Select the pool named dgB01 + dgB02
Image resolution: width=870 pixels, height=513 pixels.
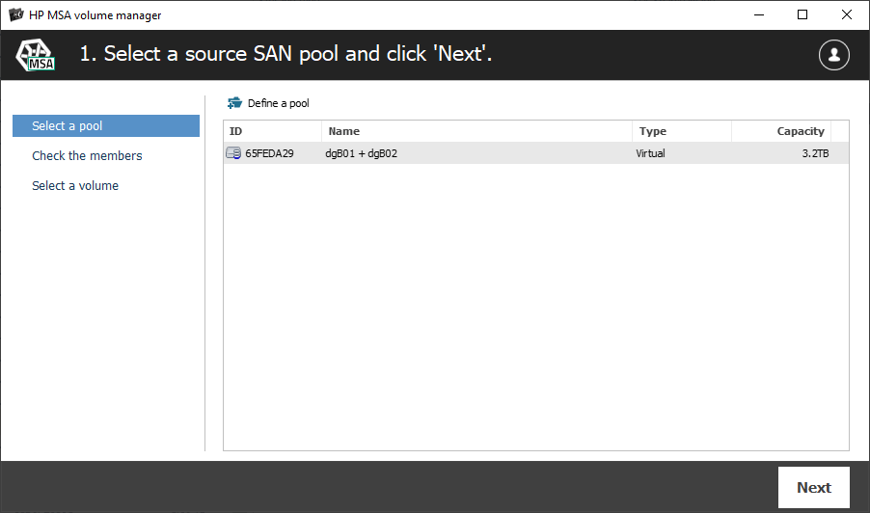click(x=362, y=153)
